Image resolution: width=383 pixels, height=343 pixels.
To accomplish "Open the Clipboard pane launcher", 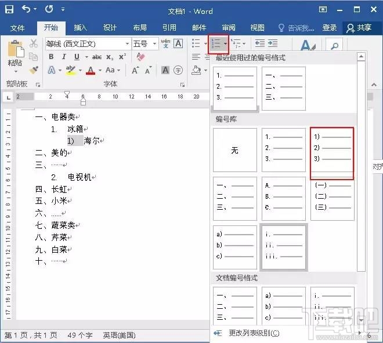I will coord(38,85).
